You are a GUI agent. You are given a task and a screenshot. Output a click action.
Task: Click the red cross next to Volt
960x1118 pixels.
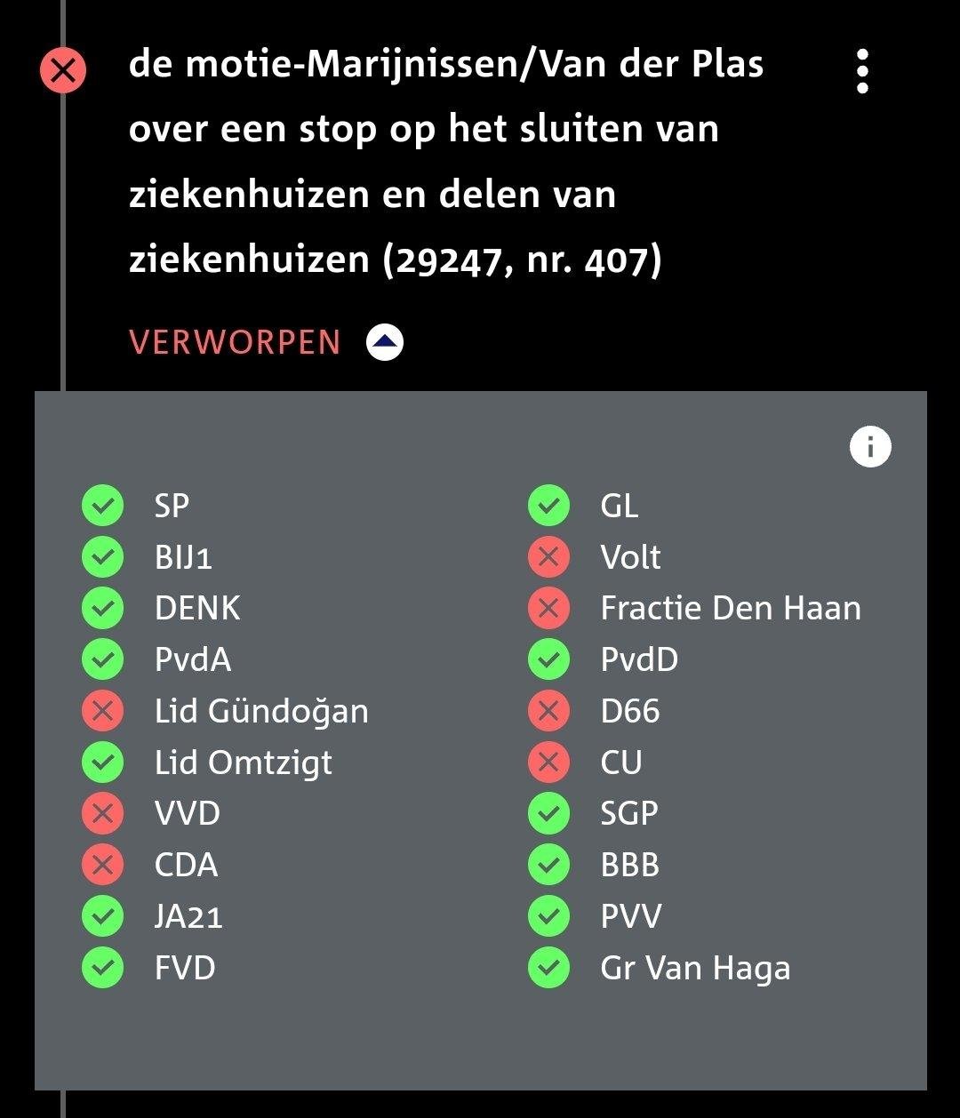[x=549, y=557]
